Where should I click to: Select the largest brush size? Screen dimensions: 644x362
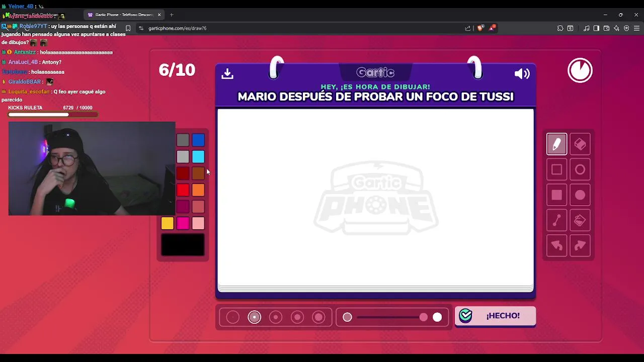pos(318,317)
